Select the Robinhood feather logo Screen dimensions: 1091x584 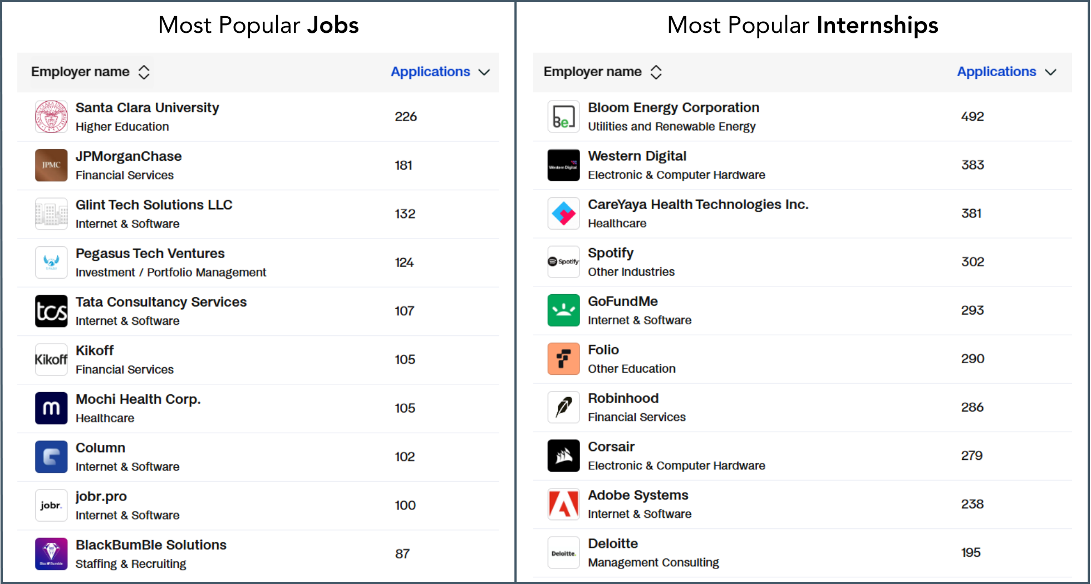click(x=563, y=407)
